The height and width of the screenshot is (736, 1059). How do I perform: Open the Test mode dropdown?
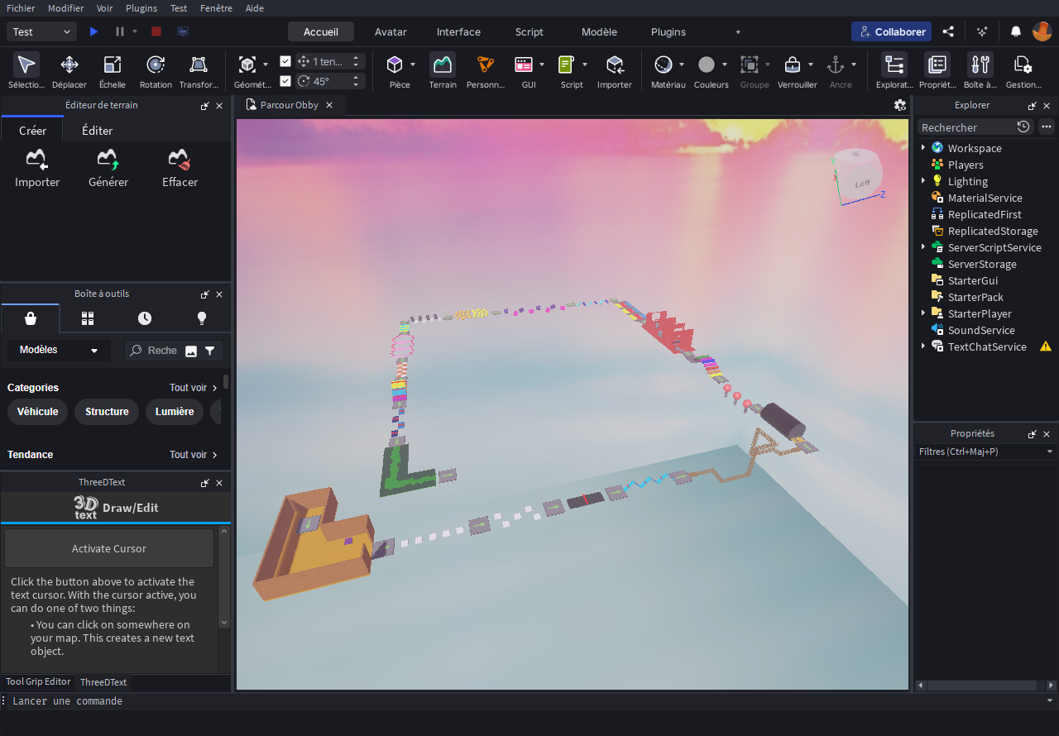coord(42,31)
